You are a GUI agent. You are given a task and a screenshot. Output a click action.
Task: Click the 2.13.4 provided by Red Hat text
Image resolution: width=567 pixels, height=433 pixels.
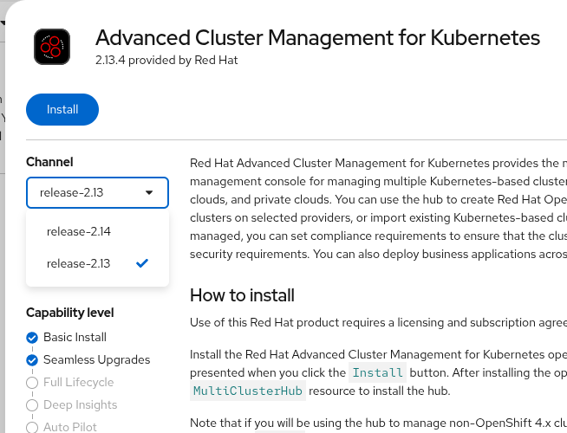166,61
